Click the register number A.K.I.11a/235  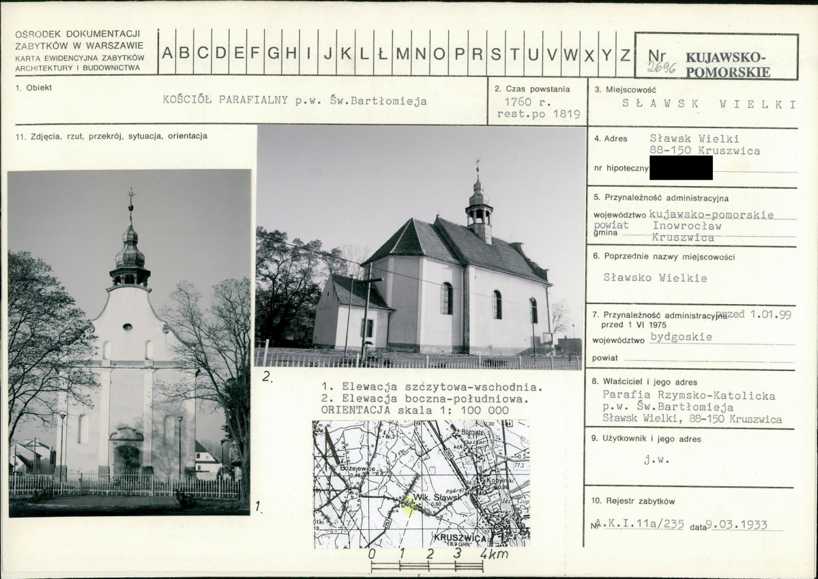[x=639, y=524]
